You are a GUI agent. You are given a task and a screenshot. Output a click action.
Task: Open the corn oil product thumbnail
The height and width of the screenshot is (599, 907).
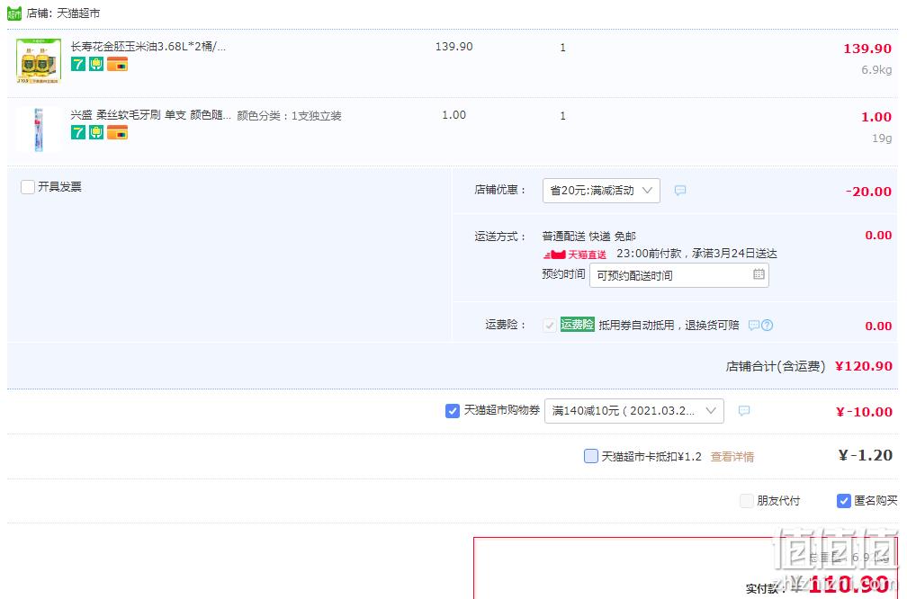(x=39, y=61)
